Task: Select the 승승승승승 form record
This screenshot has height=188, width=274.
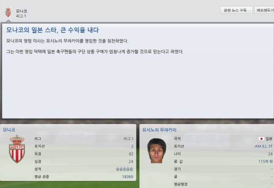Action: 125,169
